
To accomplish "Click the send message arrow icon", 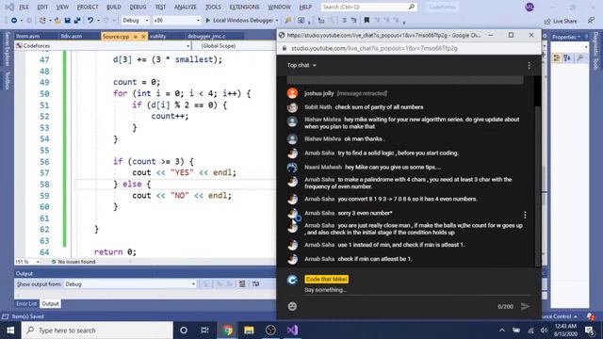I will point(526,306).
